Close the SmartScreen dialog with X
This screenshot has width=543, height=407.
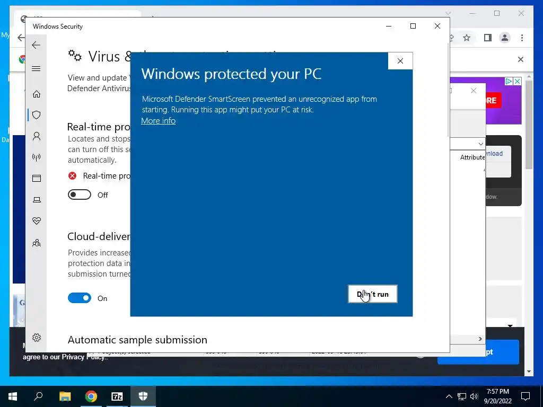point(400,61)
